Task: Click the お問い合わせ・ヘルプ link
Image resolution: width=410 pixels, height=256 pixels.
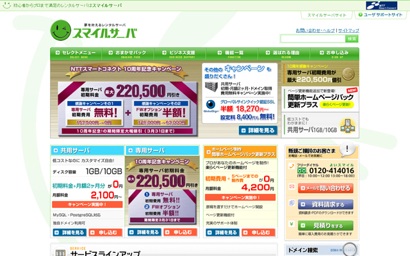Action: click(x=315, y=30)
